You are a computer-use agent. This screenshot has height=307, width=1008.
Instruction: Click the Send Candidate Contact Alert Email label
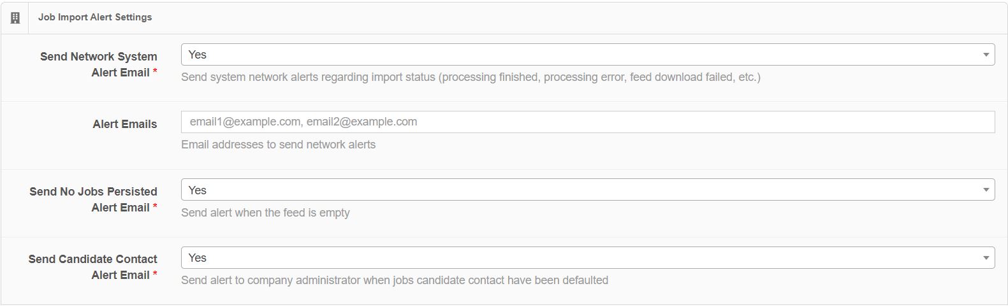[x=93, y=267]
